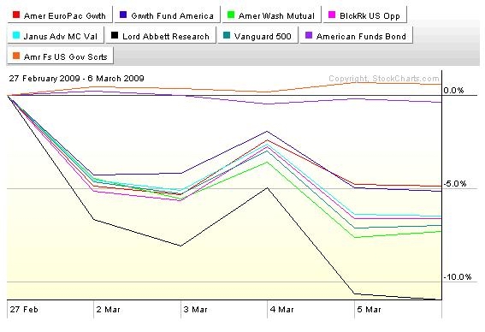Click the Vanguard 500 legend button
This screenshot has width=485, height=332.
[257, 35]
